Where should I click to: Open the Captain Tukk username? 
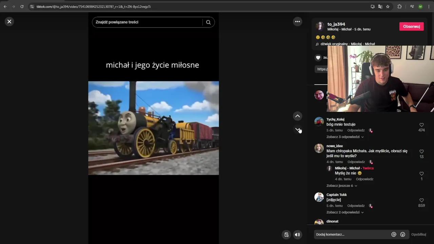(x=337, y=195)
